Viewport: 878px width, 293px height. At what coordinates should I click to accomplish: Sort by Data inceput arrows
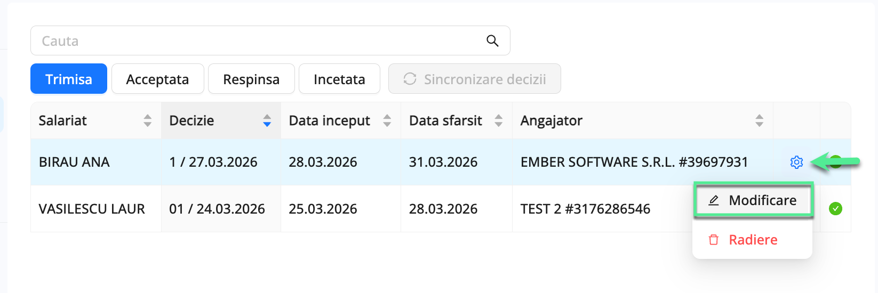pyautogui.click(x=387, y=120)
